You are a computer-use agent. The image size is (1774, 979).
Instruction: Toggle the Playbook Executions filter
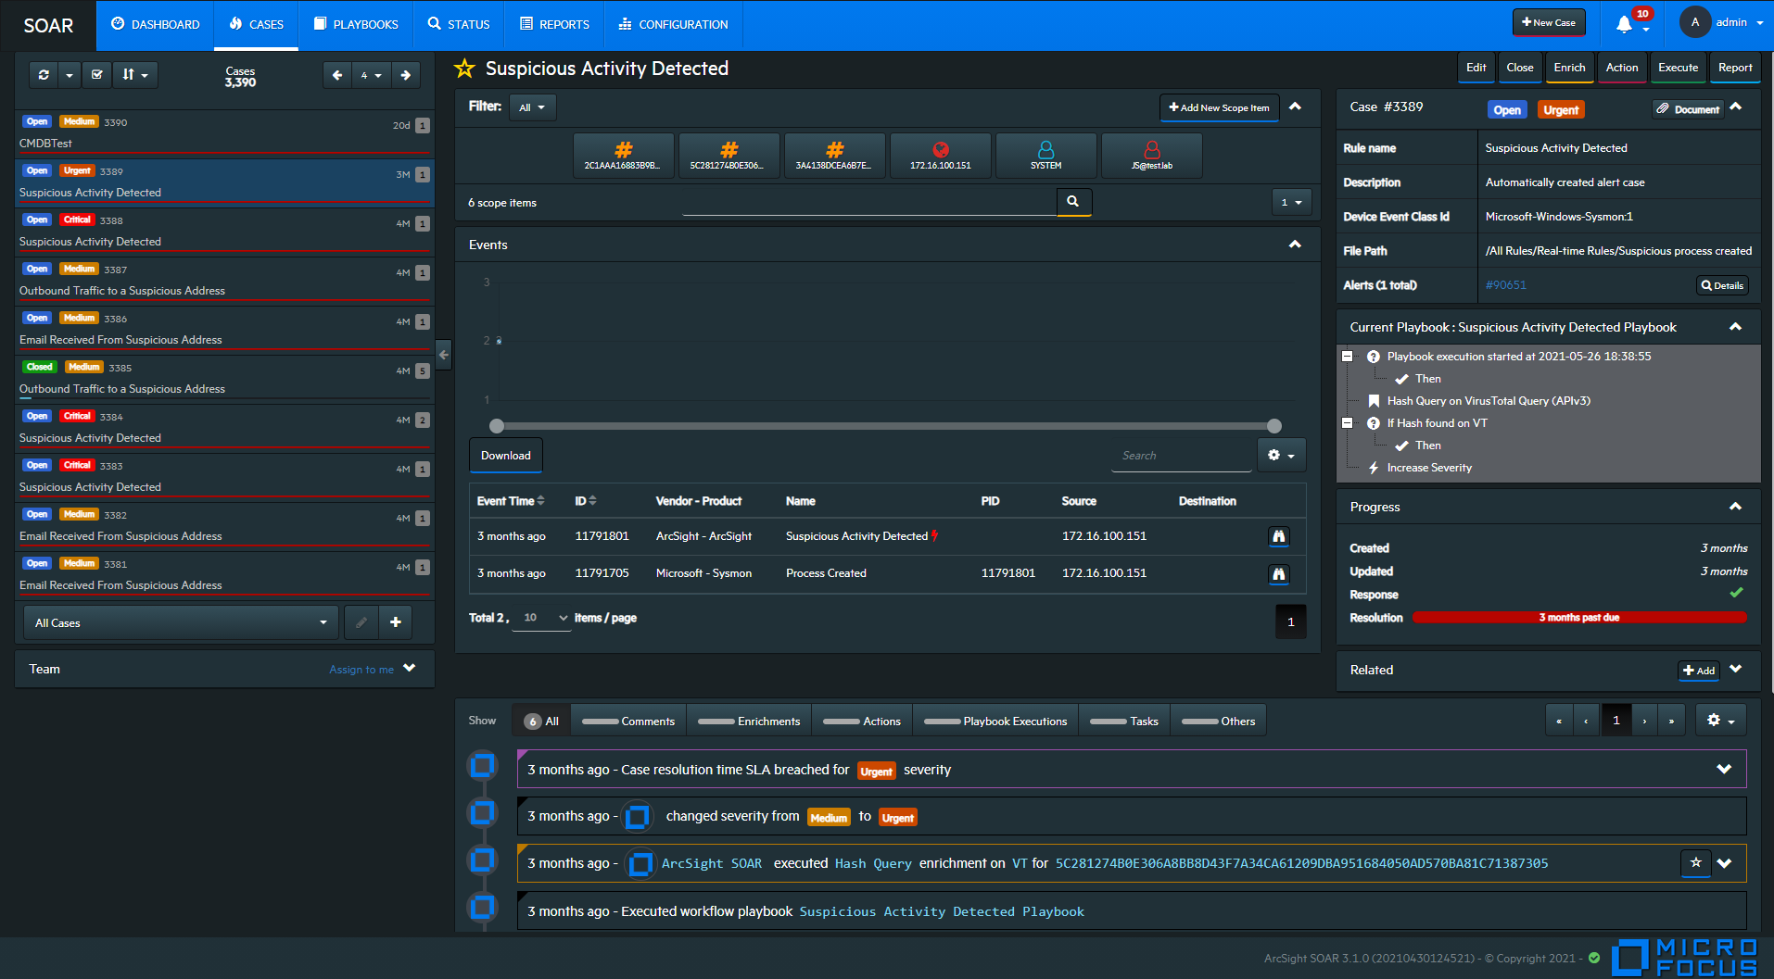coord(995,722)
